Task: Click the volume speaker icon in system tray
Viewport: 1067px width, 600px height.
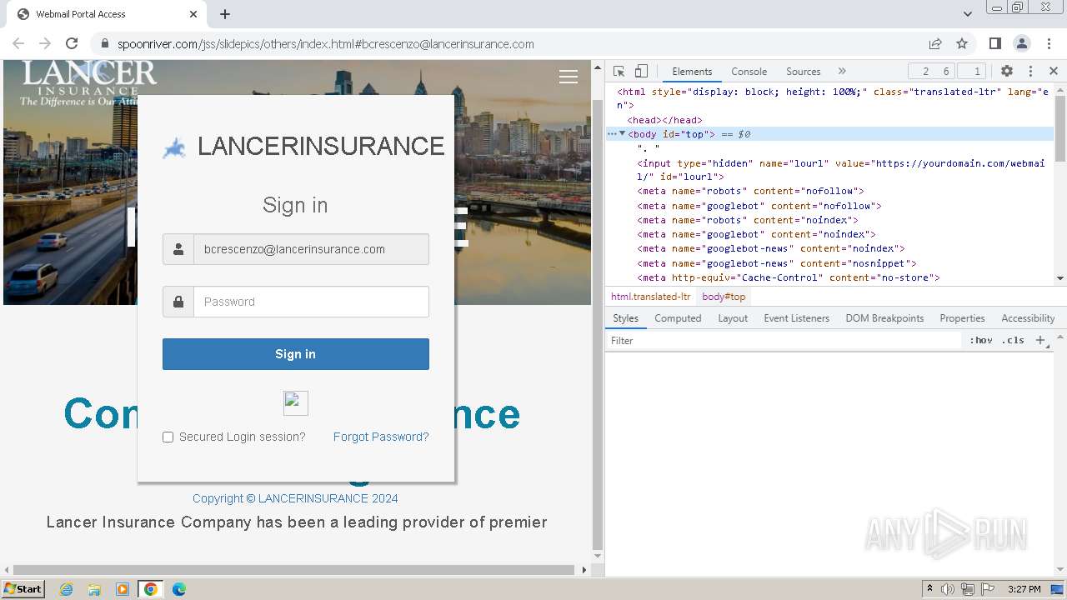Action: tap(948, 589)
